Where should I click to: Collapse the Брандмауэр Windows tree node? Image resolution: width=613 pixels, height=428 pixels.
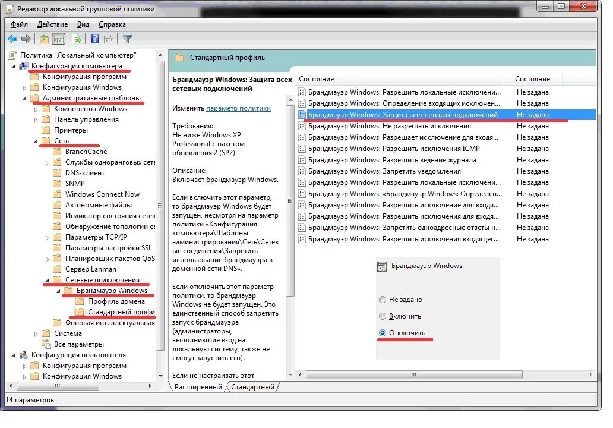pos(59,291)
